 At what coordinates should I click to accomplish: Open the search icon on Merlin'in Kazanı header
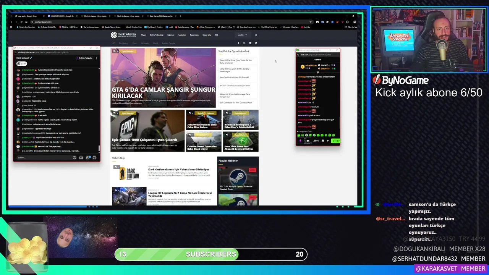click(x=256, y=35)
